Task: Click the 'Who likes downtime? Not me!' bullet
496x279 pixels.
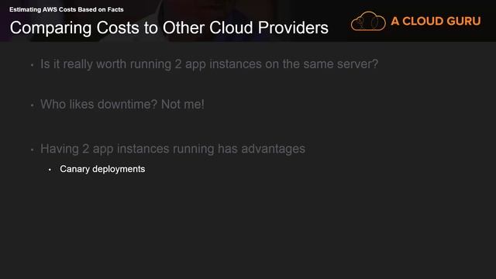Action: click(x=122, y=104)
